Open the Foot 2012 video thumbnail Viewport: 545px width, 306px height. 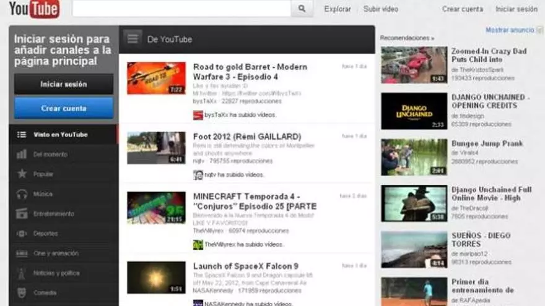(x=156, y=148)
